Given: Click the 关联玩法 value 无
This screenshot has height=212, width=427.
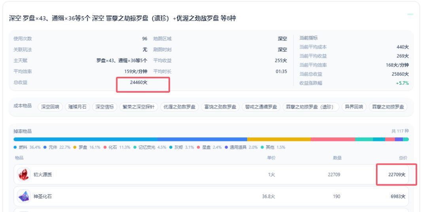Looking at the screenshot, I should (145, 50).
